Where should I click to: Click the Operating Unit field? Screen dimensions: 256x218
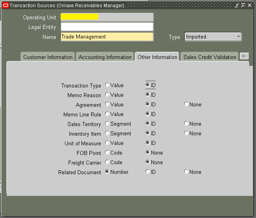(x=107, y=17)
